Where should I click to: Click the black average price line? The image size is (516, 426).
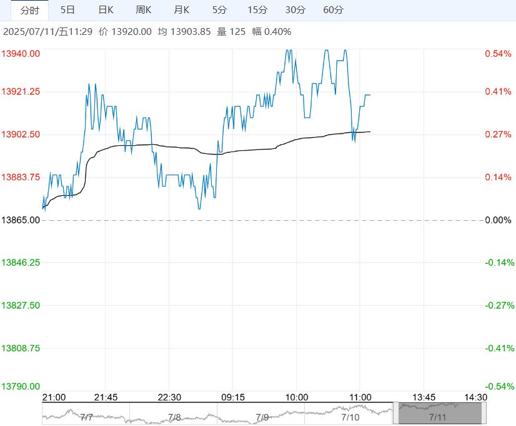[250, 150]
